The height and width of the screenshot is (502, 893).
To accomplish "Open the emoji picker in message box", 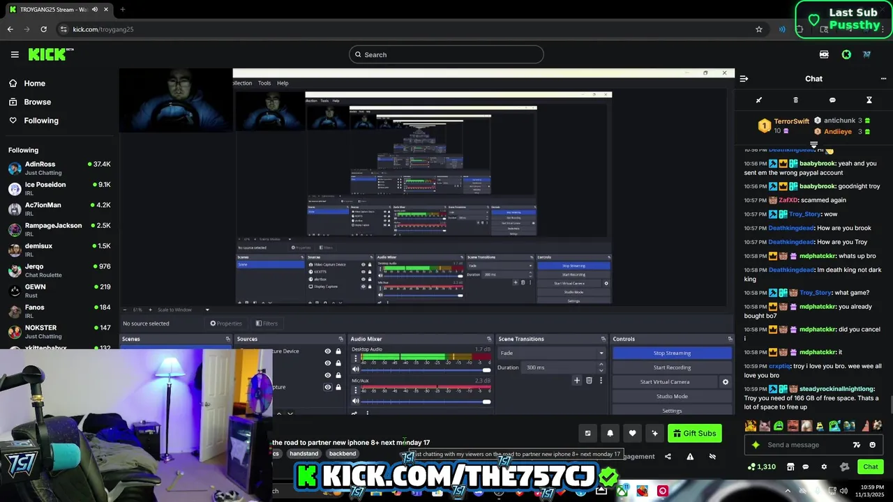I will (873, 445).
